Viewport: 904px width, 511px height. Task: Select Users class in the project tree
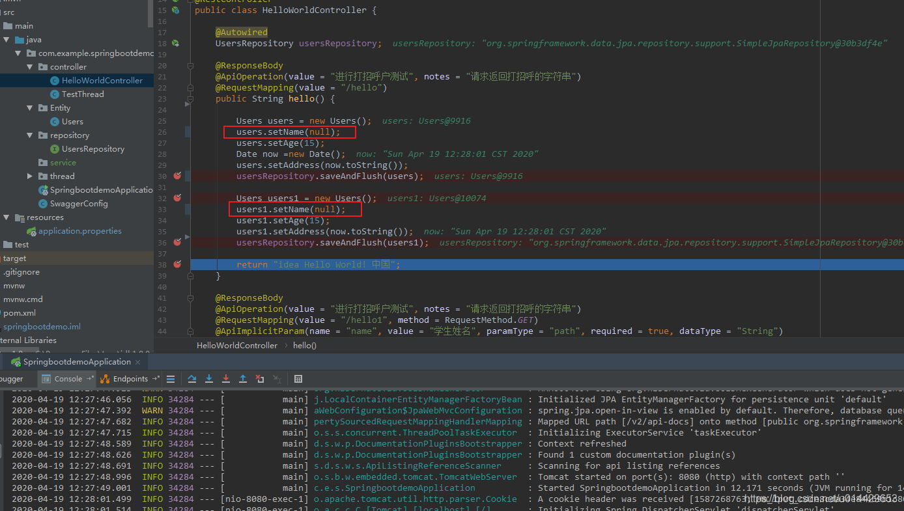click(x=72, y=122)
